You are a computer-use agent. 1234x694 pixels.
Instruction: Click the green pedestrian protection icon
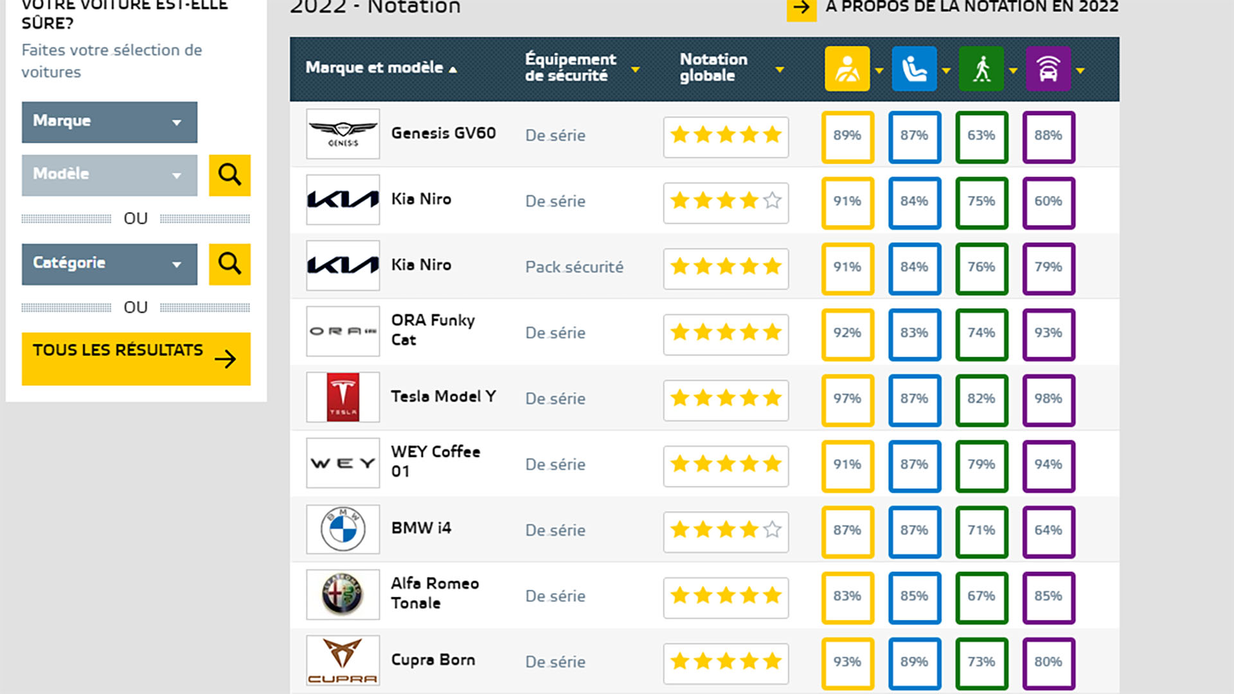[981, 69]
